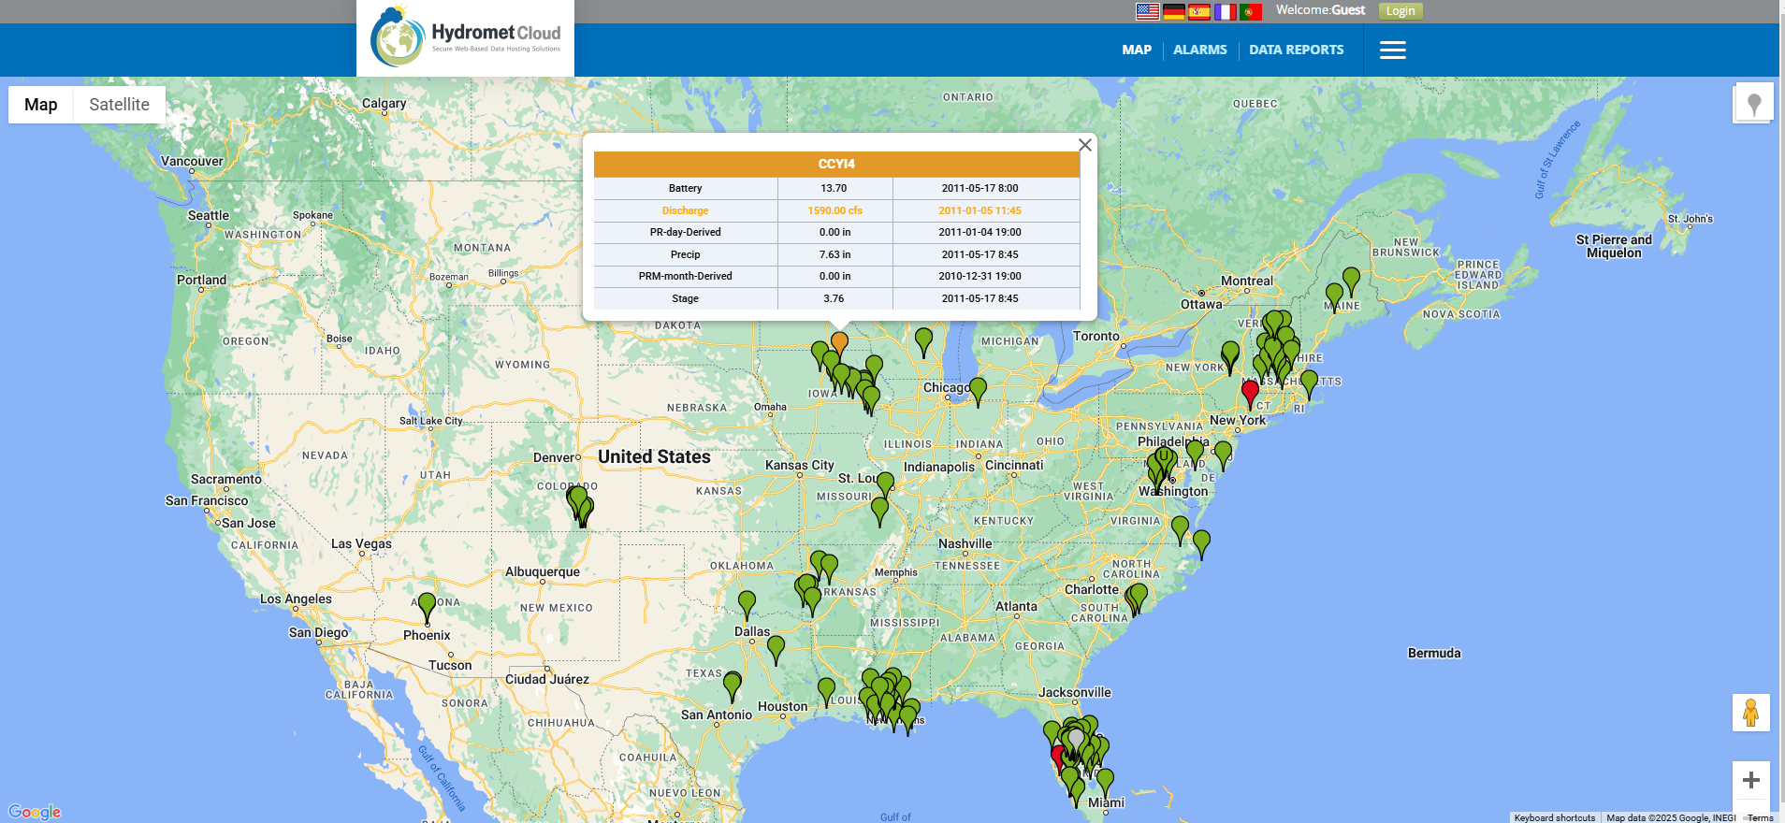Screen dimensions: 1785x823
Task: Click the Street View pegman icon
Action: 1750,713
